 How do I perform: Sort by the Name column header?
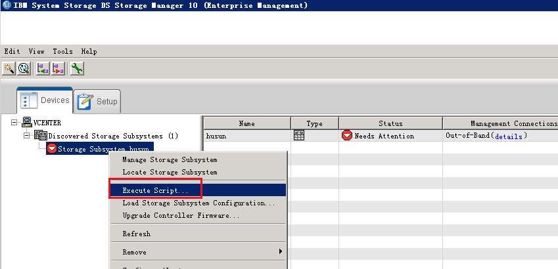(x=246, y=123)
